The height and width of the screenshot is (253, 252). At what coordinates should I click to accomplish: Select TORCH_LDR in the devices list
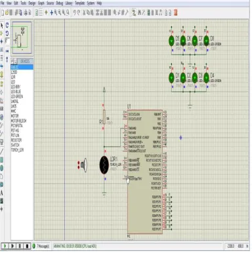click(x=17, y=150)
